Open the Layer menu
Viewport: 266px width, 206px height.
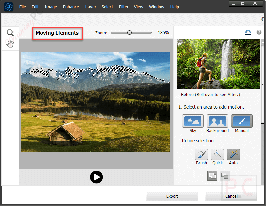point(91,7)
